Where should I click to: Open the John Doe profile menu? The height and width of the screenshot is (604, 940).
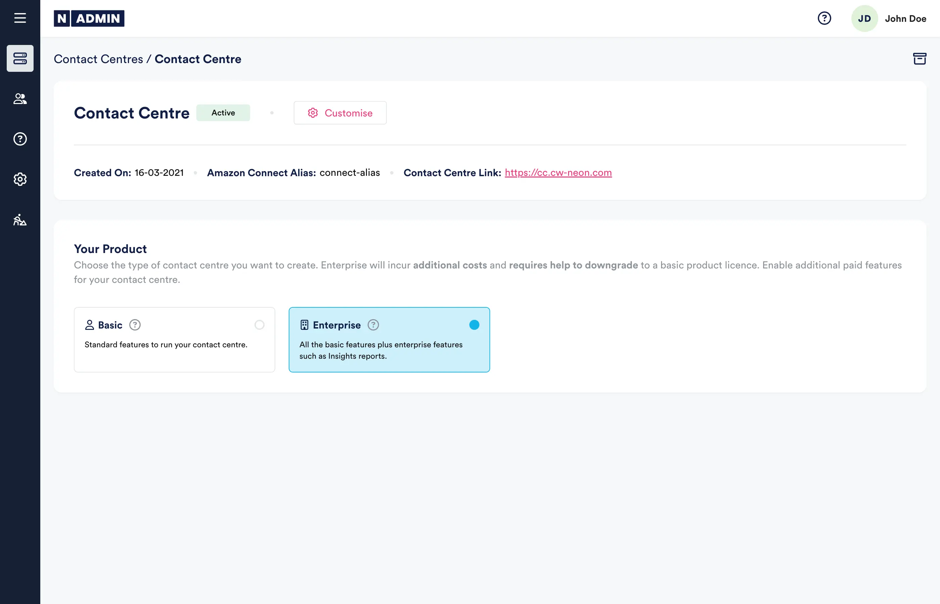[905, 18]
